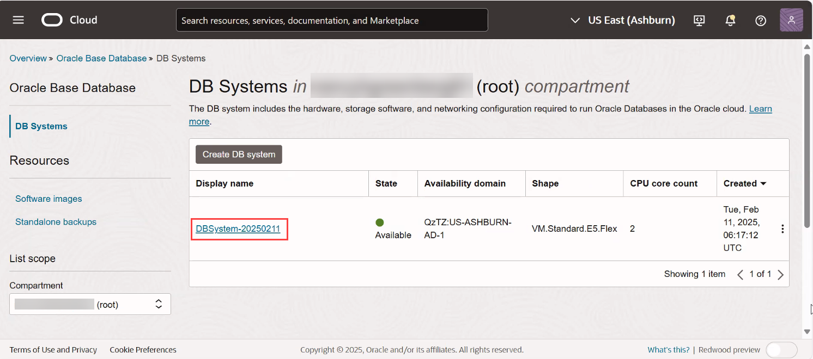Open the DBSystem-20250211 row actions menu

782,229
